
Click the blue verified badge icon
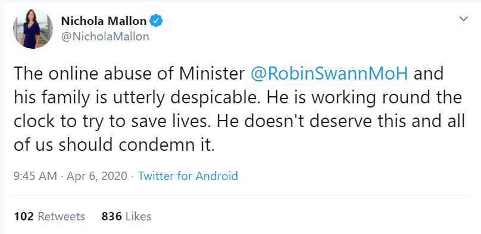(156, 21)
